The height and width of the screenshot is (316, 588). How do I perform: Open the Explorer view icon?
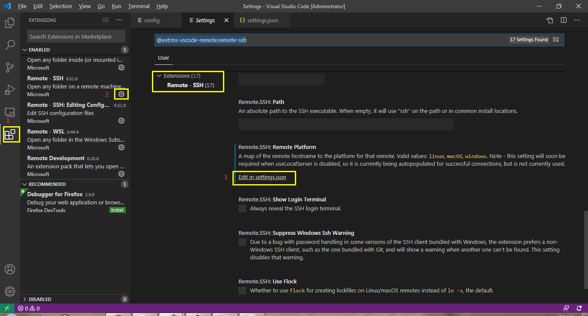tap(9, 22)
